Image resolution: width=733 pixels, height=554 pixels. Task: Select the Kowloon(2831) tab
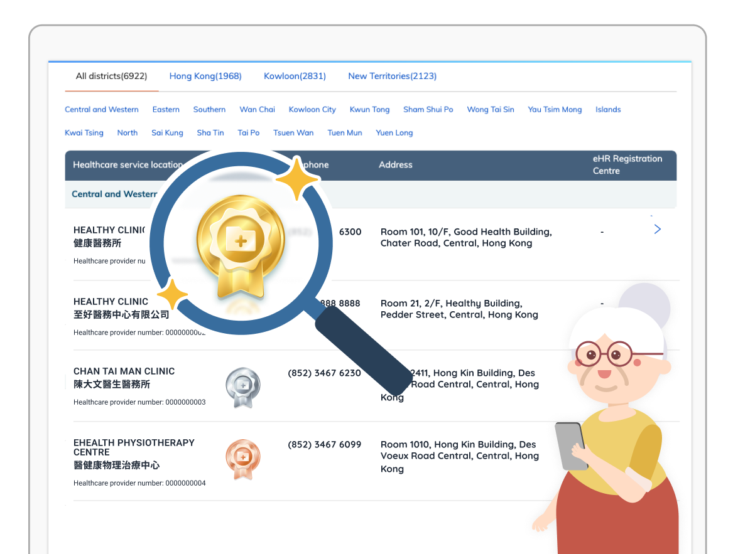pyautogui.click(x=295, y=76)
